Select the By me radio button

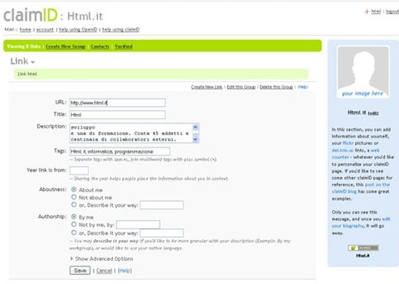(x=74, y=217)
